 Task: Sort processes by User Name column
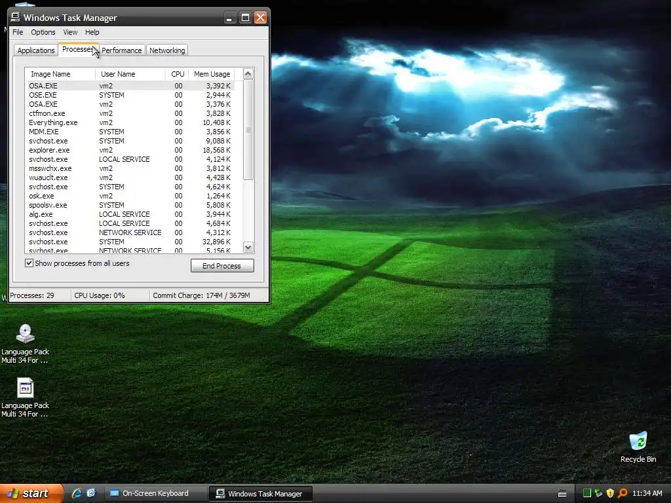point(130,74)
